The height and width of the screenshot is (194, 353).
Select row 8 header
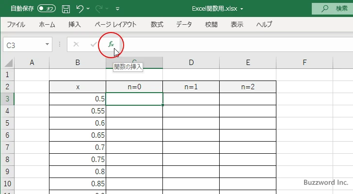click(7, 160)
